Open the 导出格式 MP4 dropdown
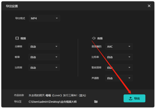Image resolution: width=156 pixels, height=109 pixels. pyautogui.click(x=44, y=18)
